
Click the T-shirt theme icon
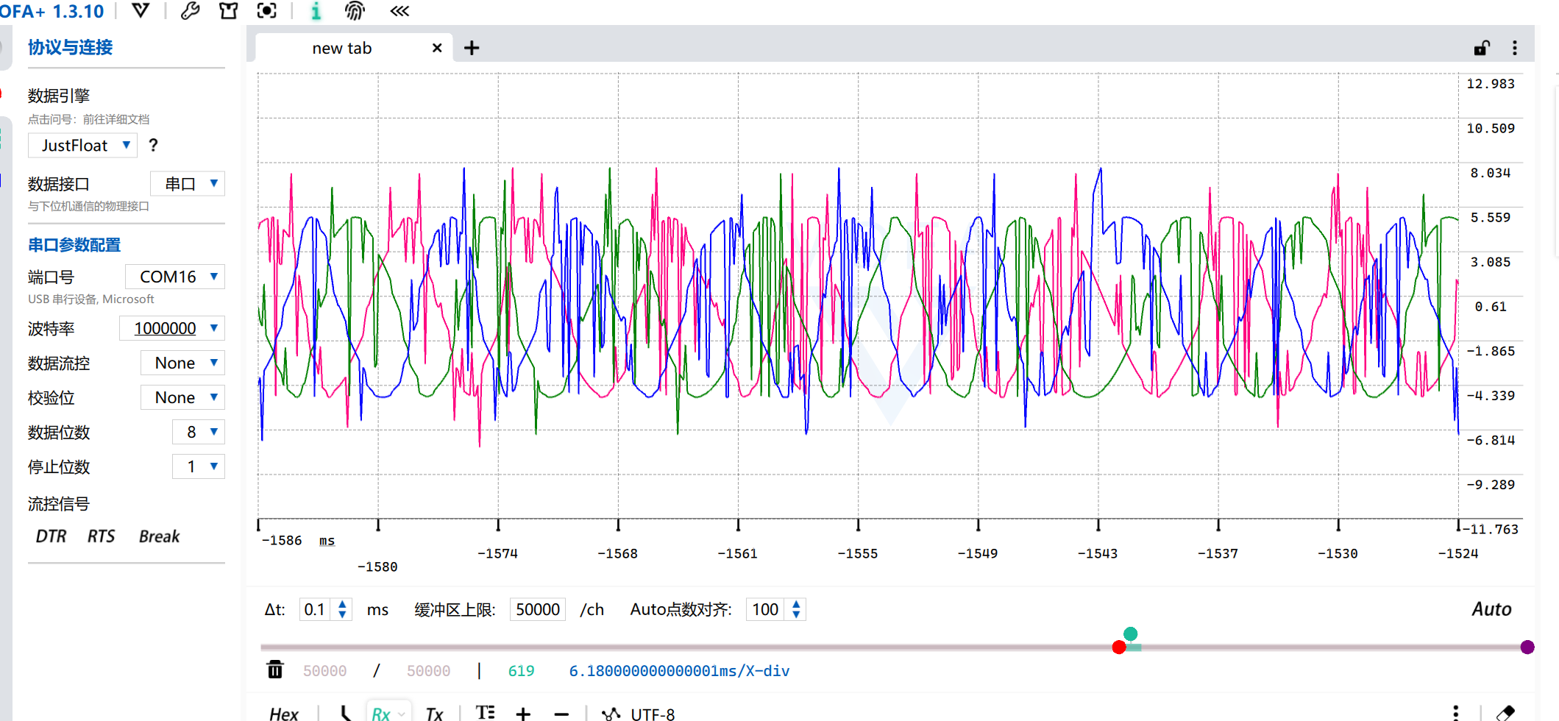pos(228,11)
